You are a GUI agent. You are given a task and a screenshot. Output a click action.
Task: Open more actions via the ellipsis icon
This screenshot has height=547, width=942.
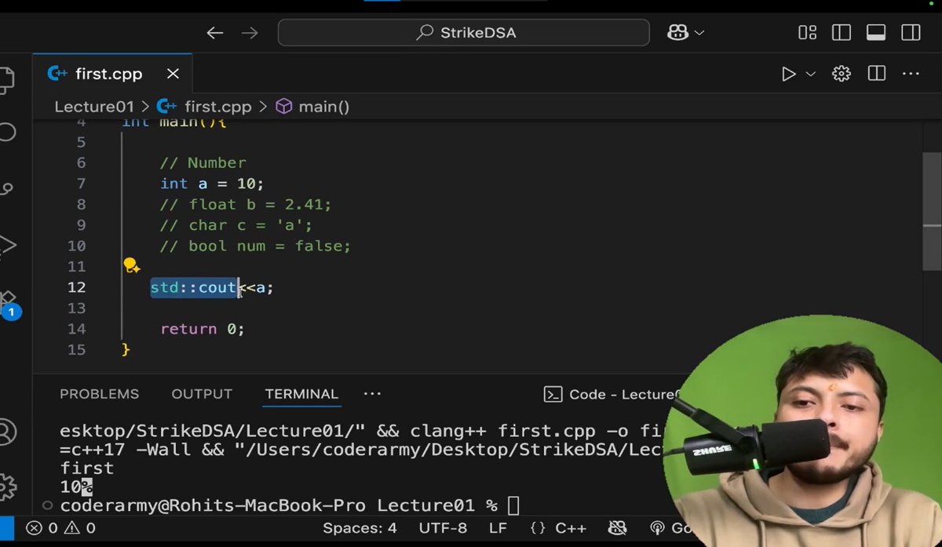click(x=910, y=73)
